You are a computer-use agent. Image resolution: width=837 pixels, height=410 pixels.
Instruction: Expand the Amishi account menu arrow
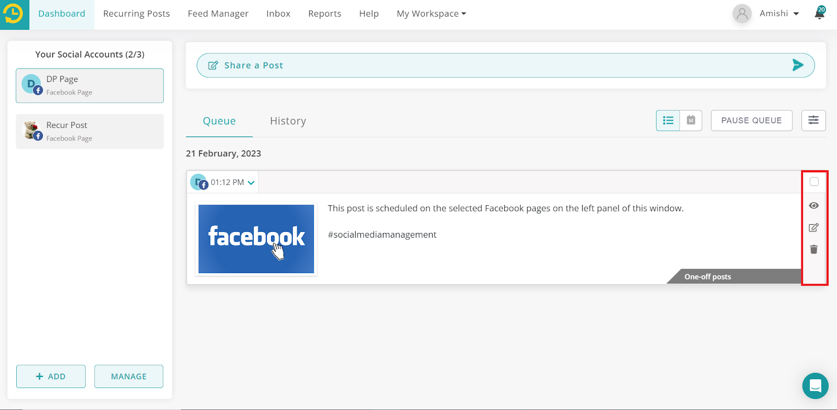[796, 14]
